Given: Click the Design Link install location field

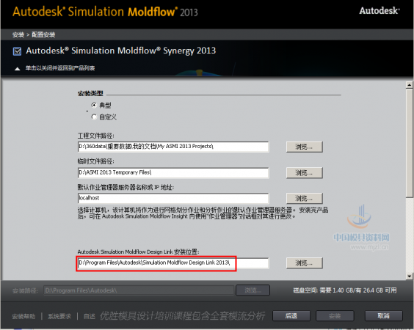Looking at the screenshot, I should [x=173, y=263].
